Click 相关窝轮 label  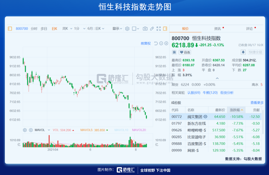178,93
